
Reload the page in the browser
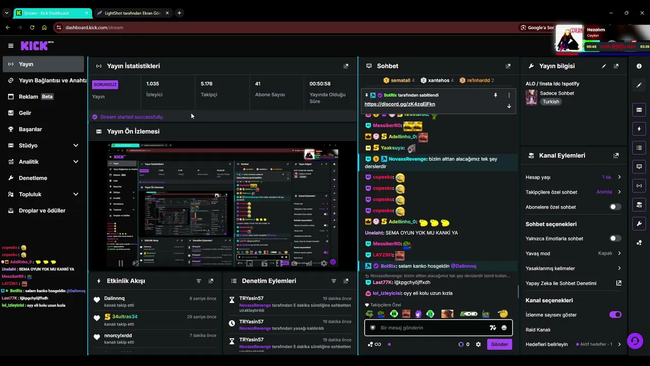point(32,27)
